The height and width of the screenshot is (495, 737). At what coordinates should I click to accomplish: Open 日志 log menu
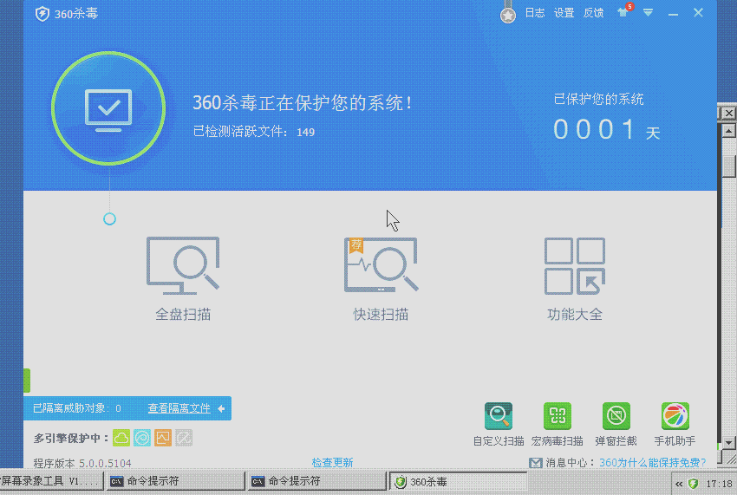point(534,13)
